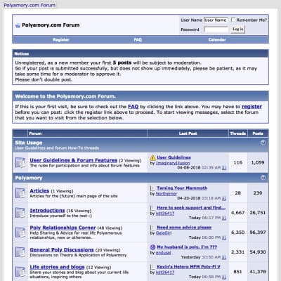View Northerner's profile
Screen dimensions: 281x281
pyautogui.click(x=166, y=194)
